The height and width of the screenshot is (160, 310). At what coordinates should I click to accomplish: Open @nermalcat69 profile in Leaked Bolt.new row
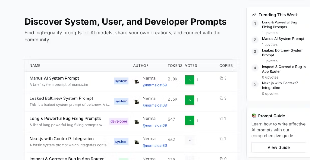click(x=155, y=105)
